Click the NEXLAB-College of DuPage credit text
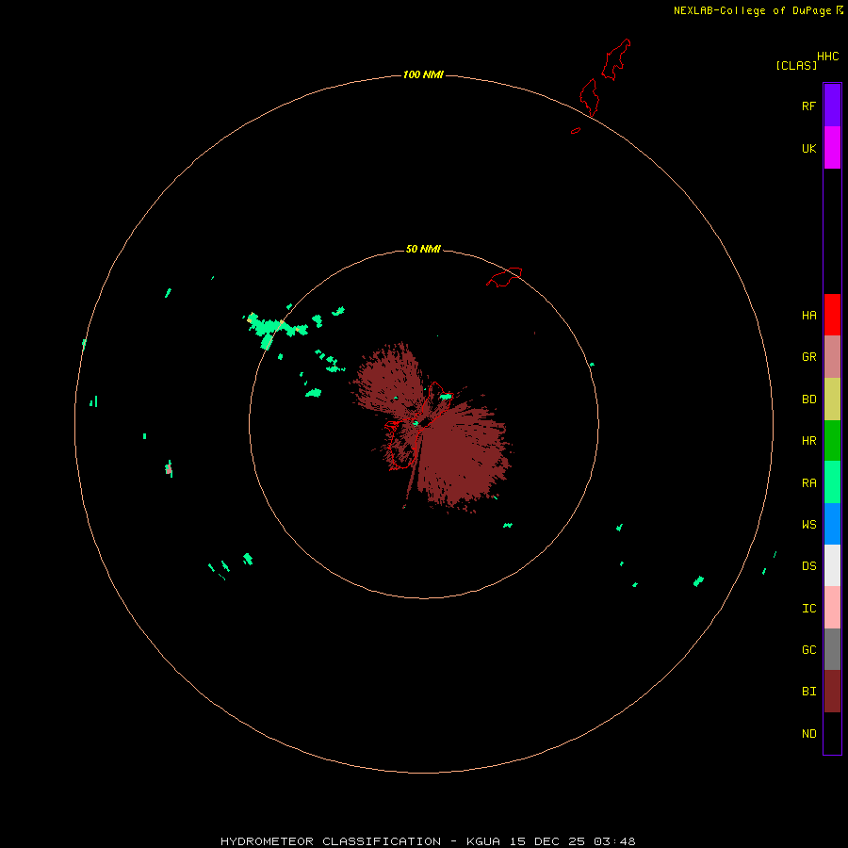Screen dimensions: 848x848 coord(752,10)
